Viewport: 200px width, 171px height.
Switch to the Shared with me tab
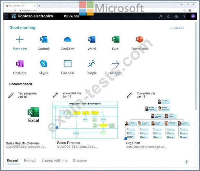point(55,160)
